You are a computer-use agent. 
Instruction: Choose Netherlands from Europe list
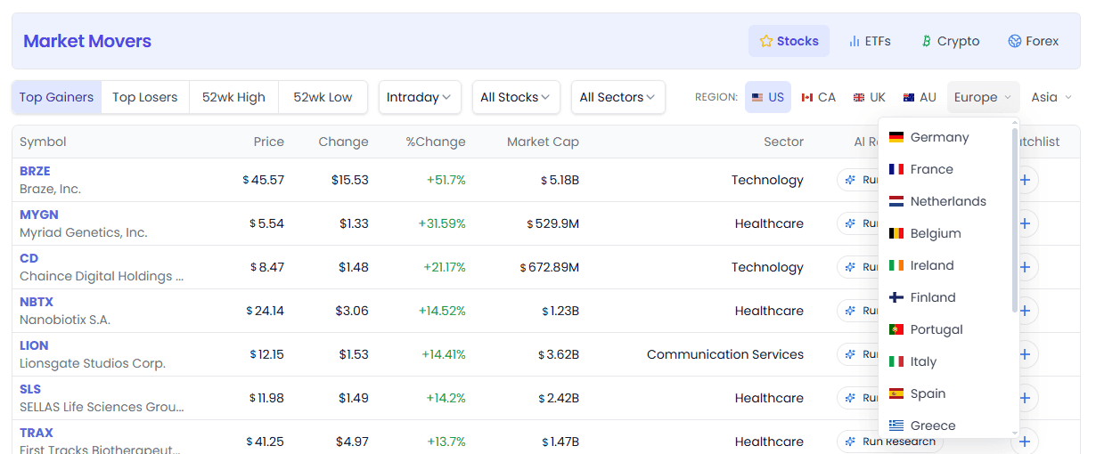pos(945,201)
